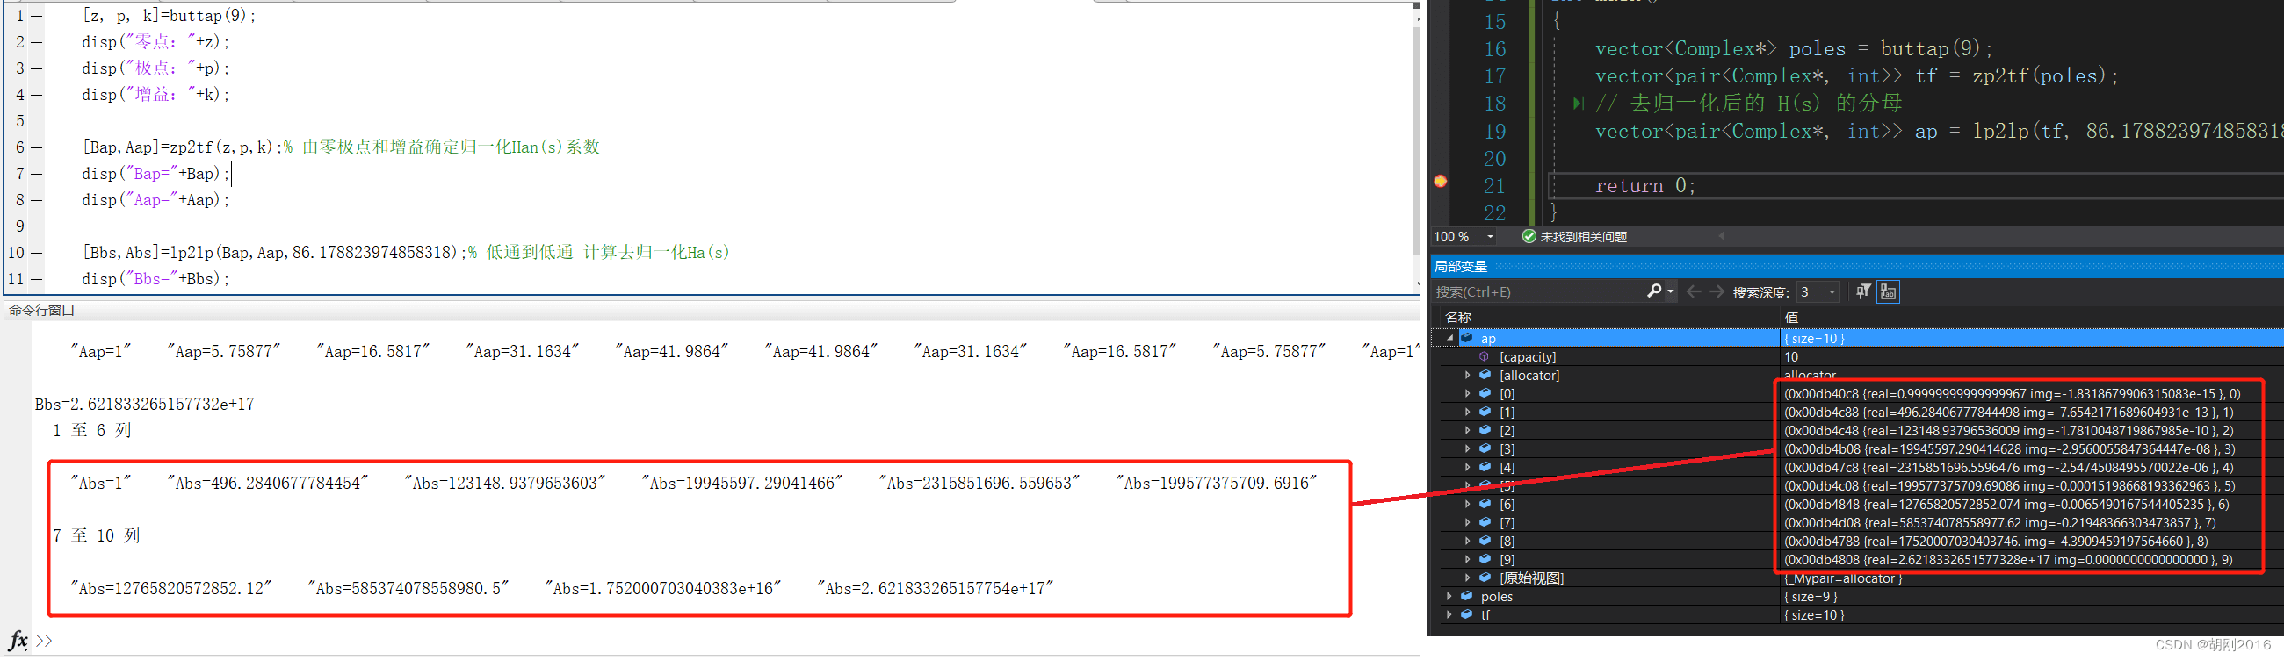
Task: Click the forward arrow in locals search bar
Action: coord(1717,291)
